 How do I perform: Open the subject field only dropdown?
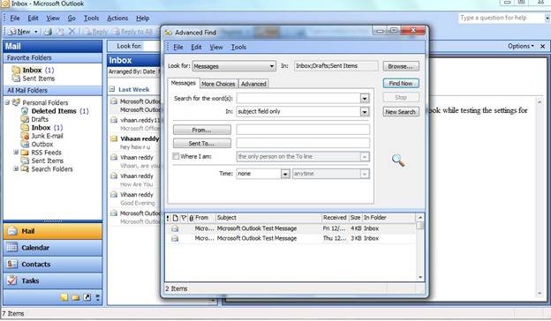point(365,112)
